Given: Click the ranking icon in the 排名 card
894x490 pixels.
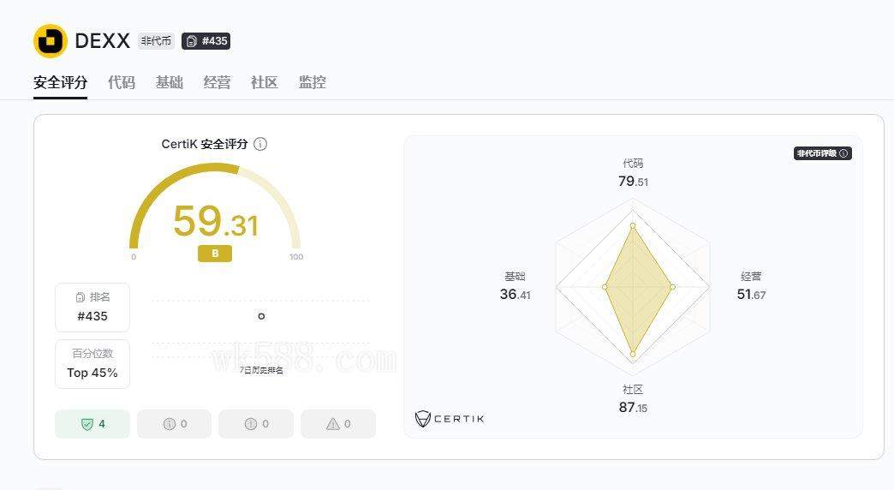Looking at the screenshot, I should pyautogui.click(x=80, y=297).
